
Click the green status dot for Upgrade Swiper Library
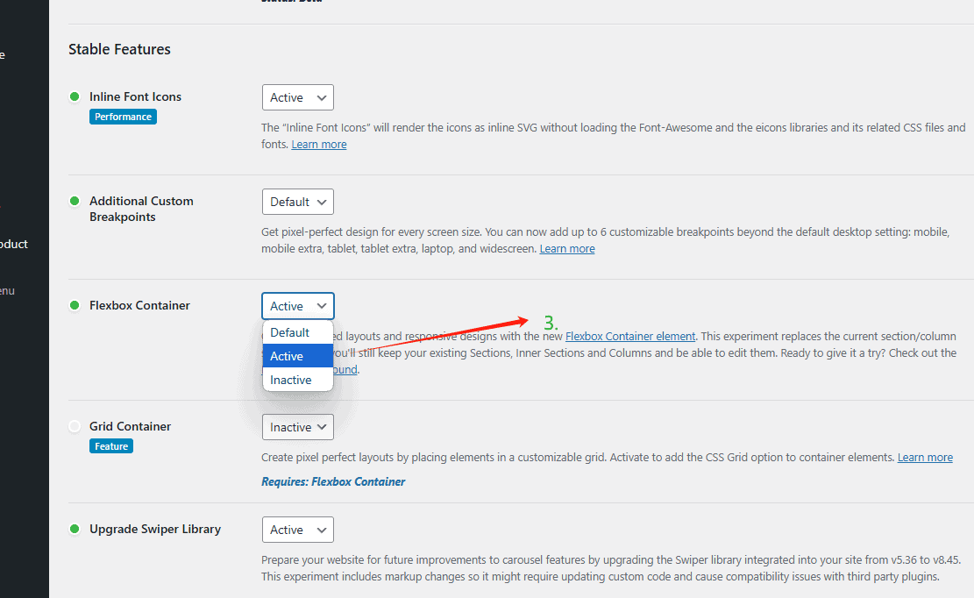pyautogui.click(x=75, y=529)
